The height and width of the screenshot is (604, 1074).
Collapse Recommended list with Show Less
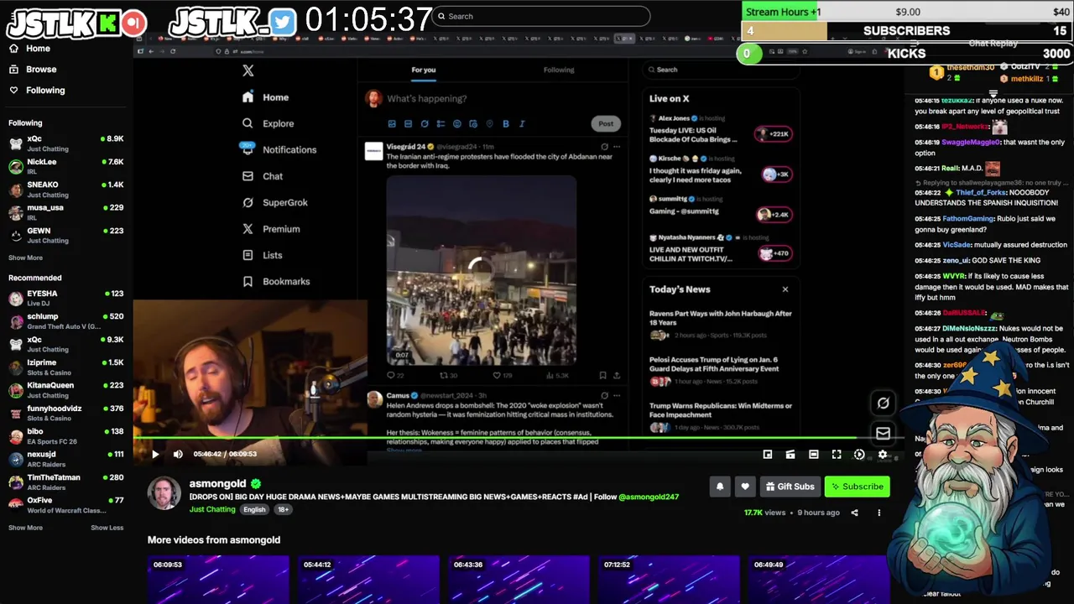pyautogui.click(x=107, y=528)
